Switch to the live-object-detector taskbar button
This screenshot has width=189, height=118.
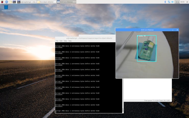click(x=46, y=2)
